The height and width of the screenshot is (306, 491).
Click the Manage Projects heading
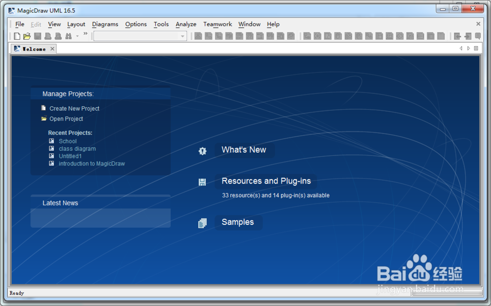tap(68, 94)
